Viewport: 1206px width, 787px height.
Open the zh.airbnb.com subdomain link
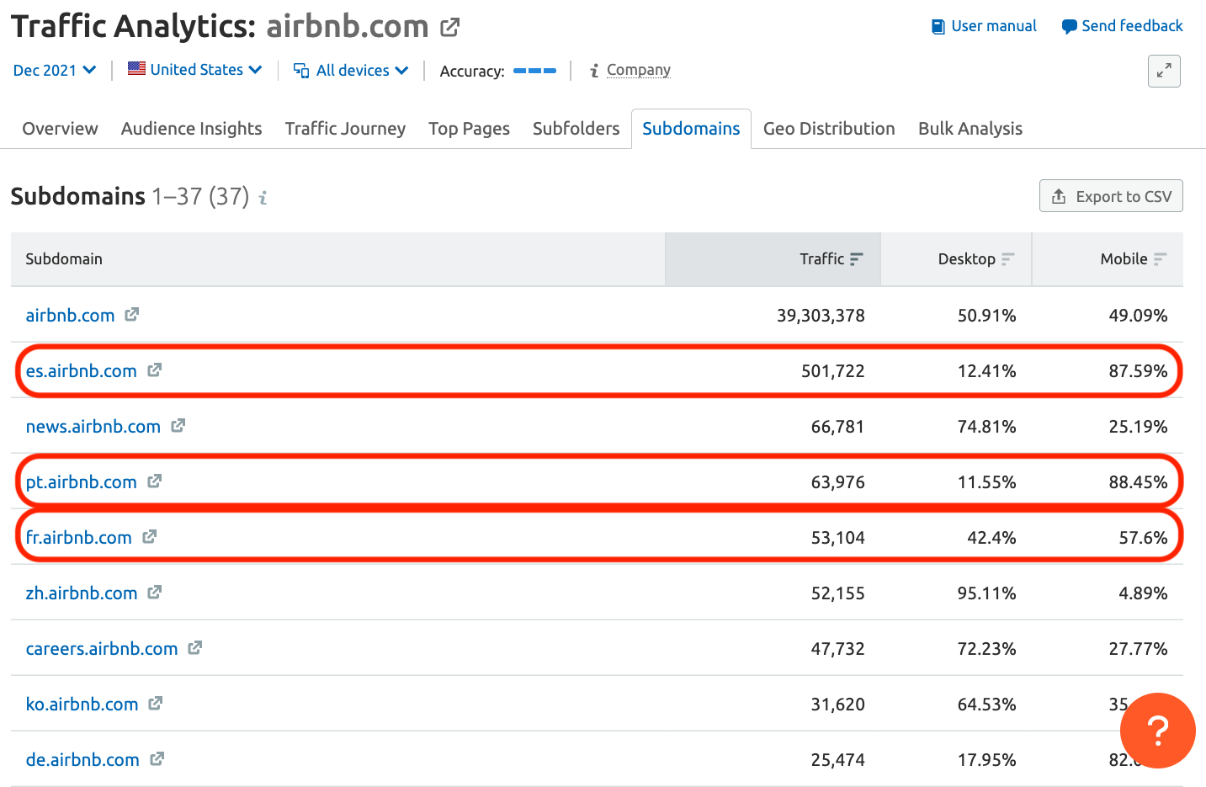81,593
